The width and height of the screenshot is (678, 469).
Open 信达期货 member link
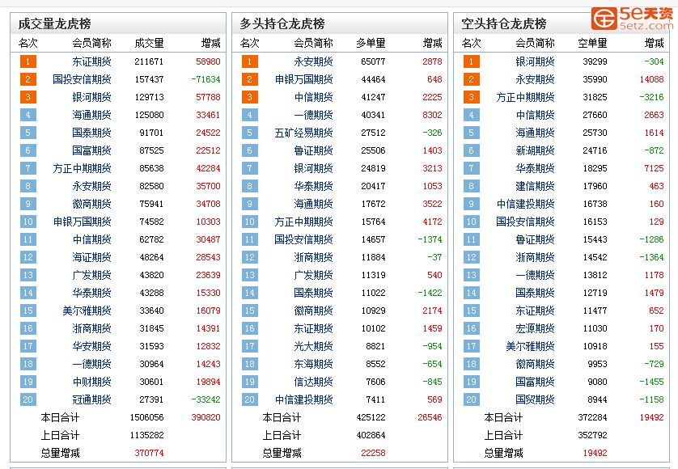point(313,382)
